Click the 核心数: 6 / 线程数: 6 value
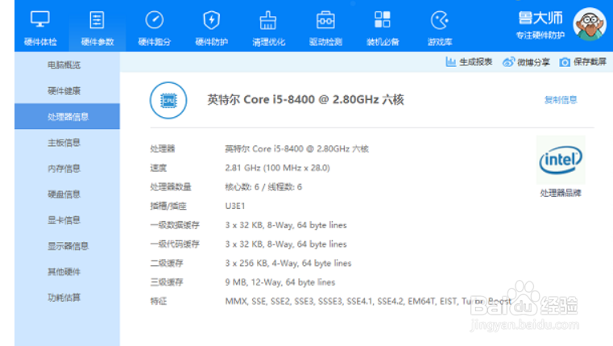The height and width of the screenshot is (346, 613). pyautogui.click(x=263, y=187)
